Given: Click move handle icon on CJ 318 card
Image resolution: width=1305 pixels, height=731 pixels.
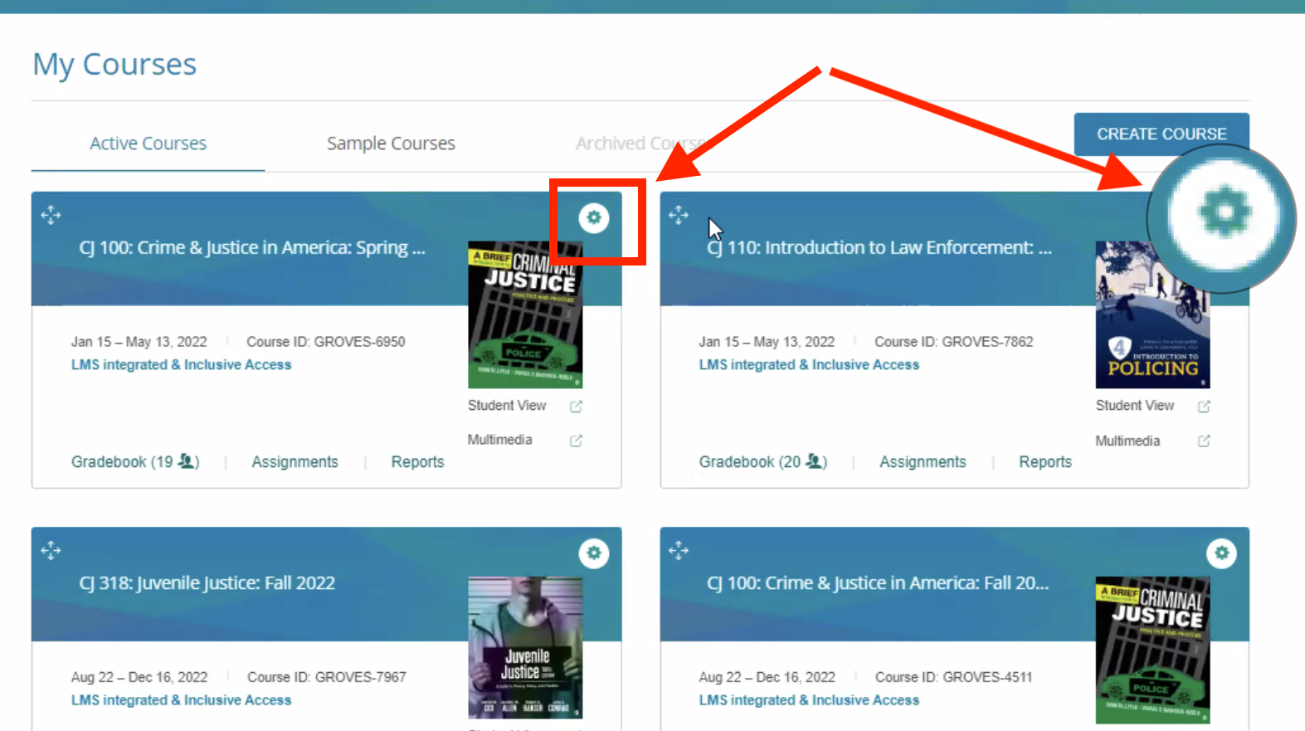Looking at the screenshot, I should tap(51, 551).
